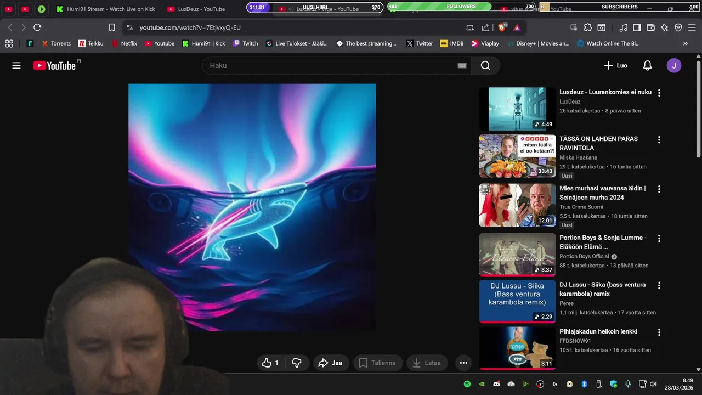Open the on-screen keyboard icon in search
702x395 pixels.
click(462, 65)
